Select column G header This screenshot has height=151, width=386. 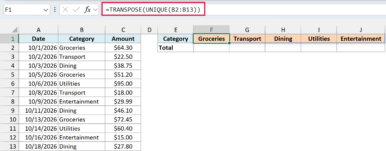tap(247, 30)
